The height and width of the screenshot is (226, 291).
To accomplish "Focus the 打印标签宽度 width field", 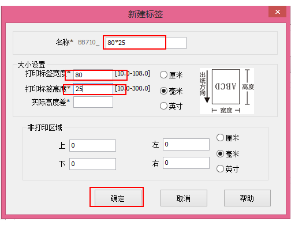I will tap(93, 75).
